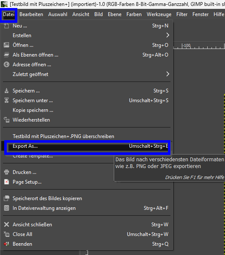225x255 pixels.
Task: Open the Datei menu
Action: [x=8, y=14]
